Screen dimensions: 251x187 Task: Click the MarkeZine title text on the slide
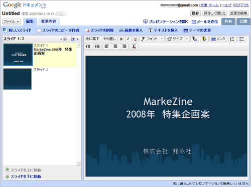point(168,102)
